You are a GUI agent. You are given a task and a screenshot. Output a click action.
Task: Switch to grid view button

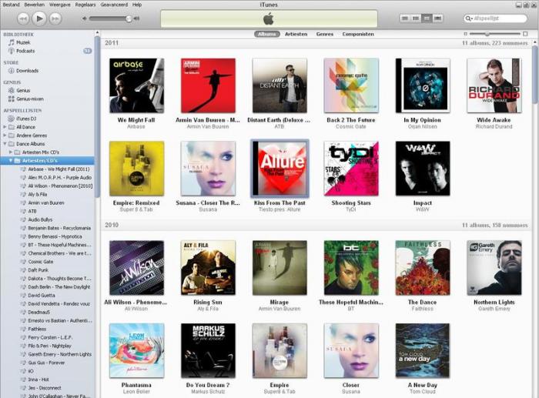click(x=427, y=18)
